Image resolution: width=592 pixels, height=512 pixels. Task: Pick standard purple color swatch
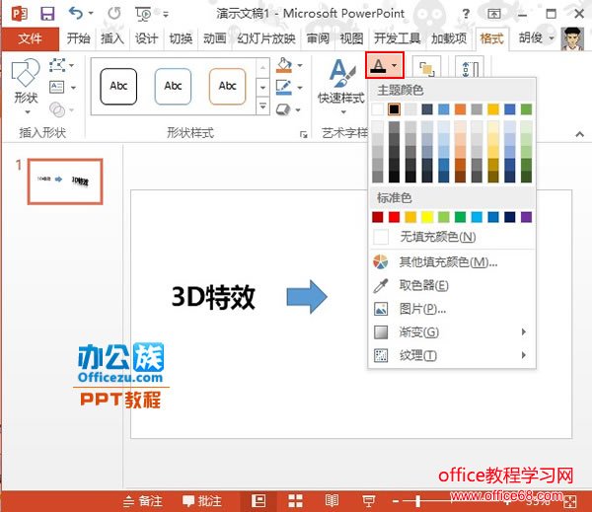click(x=526, y=217)
